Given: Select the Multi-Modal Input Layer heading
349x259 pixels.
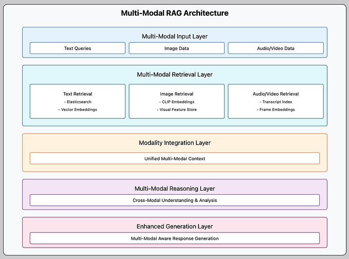Looking at the screenshot, I should 174,36.
